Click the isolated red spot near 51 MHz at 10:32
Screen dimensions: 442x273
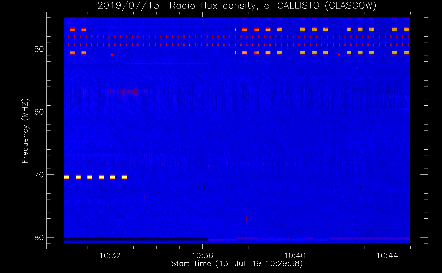pos(112,55)
